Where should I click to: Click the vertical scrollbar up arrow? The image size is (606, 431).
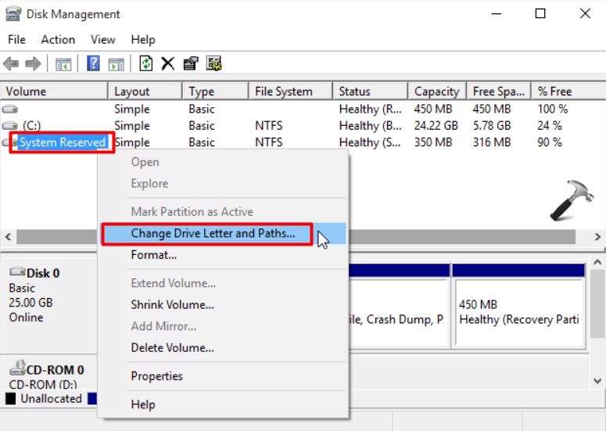tap(597, 263)
